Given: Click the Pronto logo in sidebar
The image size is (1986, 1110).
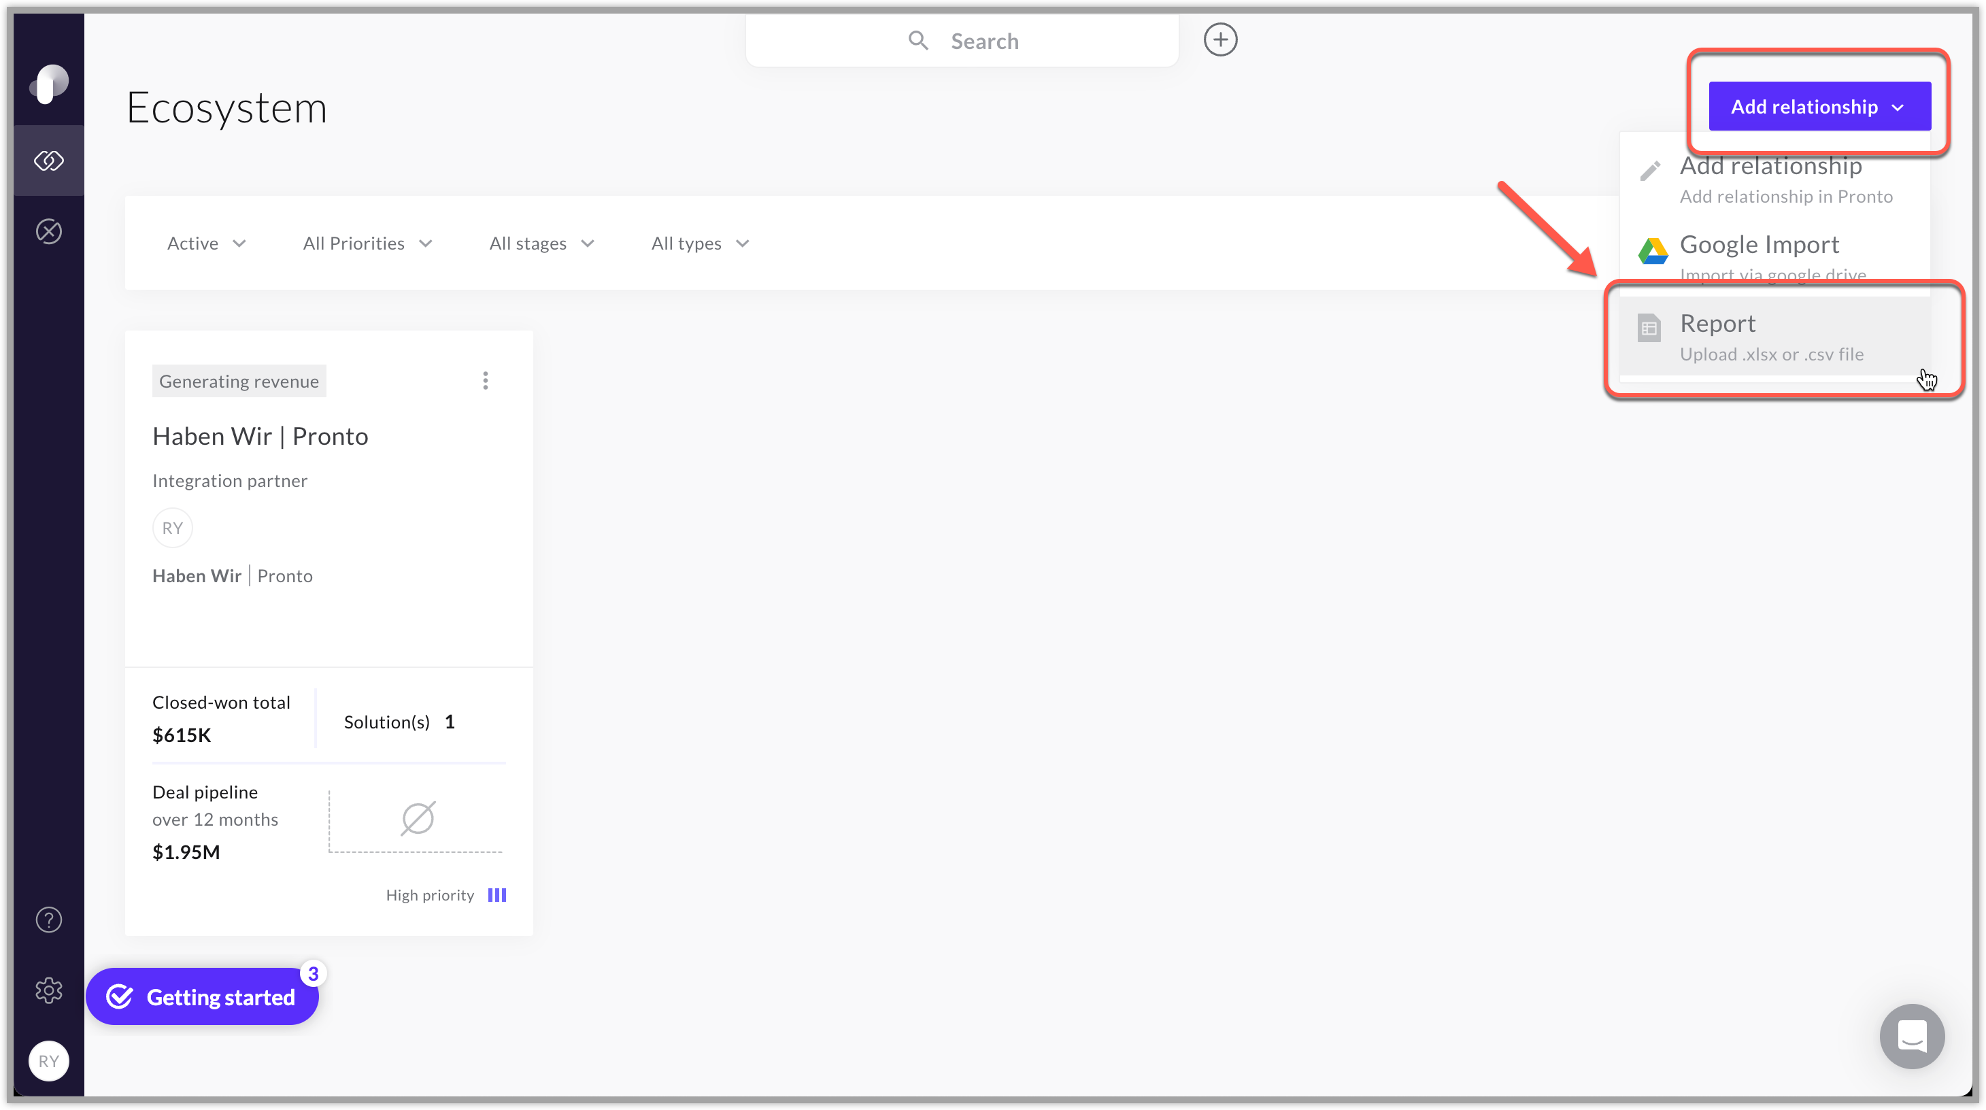Looking at the screenshot, I should [x=50, y=83].
